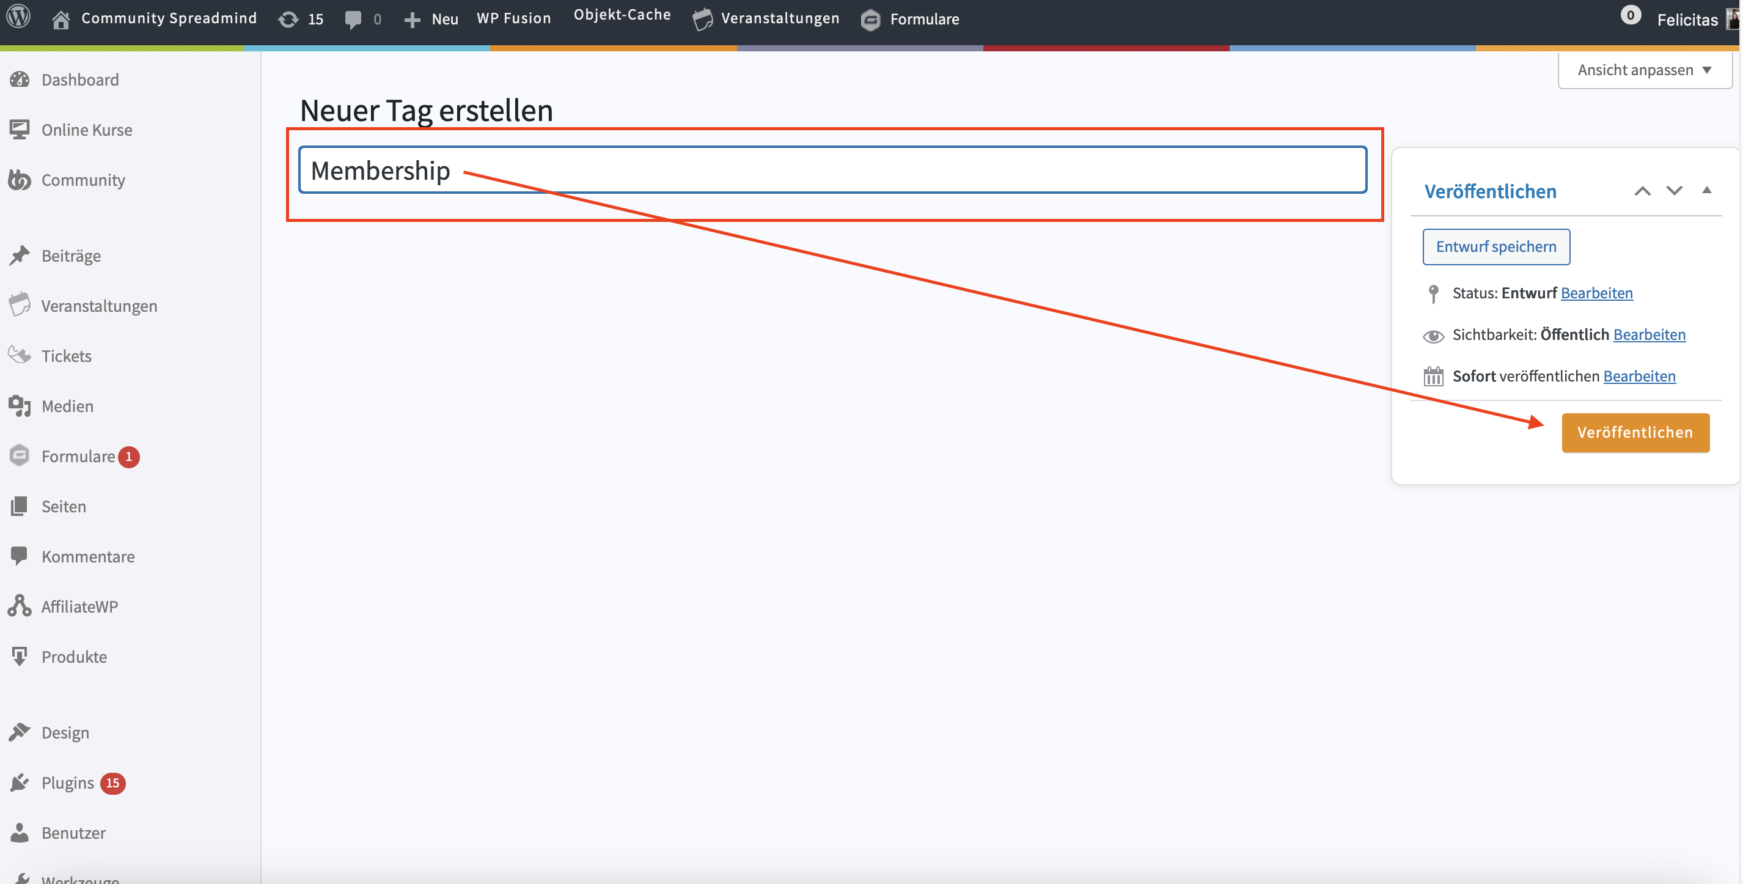Click the Plugins plug icon
The width and height of the screenshot is (1743, 884).
click(20, 782)
